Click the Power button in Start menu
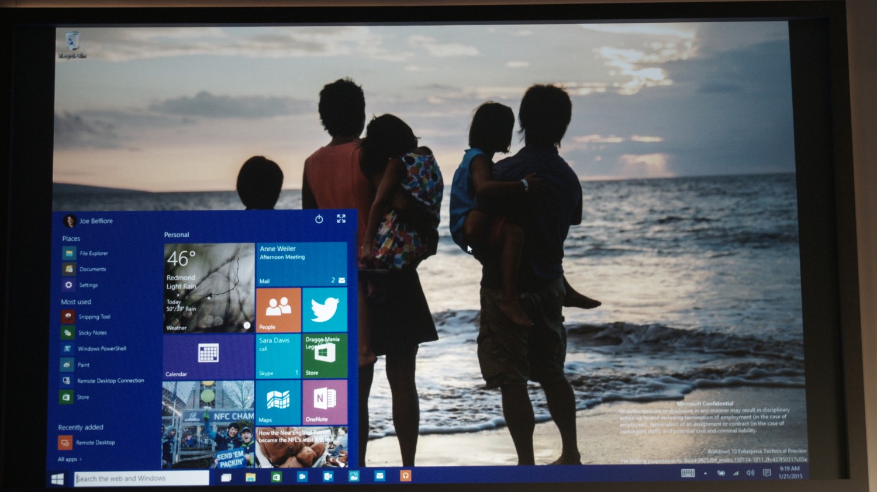Viewport: 877px width, 492px height. pos(319,219)
